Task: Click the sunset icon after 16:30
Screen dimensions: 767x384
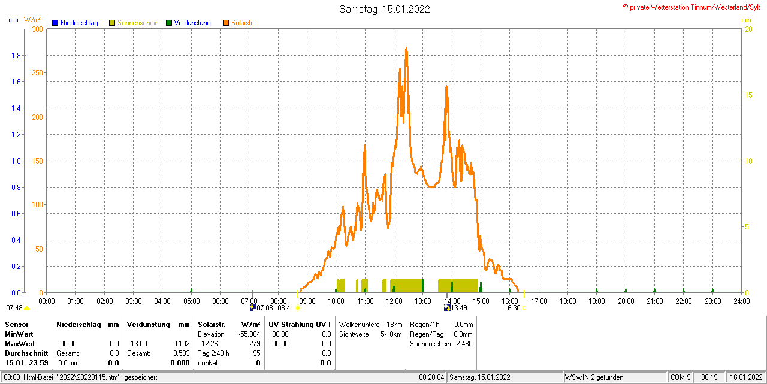Action: [x=524, y=308]
